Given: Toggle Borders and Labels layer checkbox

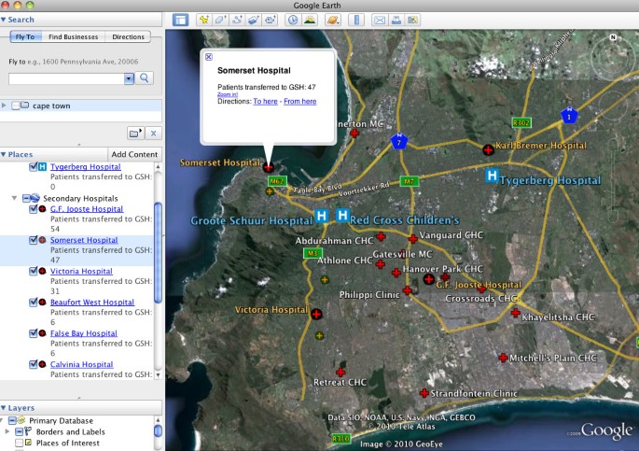Looking at the screenshot, I should 19,431.
